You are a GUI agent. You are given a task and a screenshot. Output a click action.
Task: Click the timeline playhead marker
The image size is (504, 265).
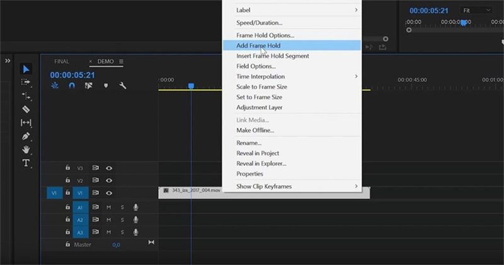(x=191, y=86)
